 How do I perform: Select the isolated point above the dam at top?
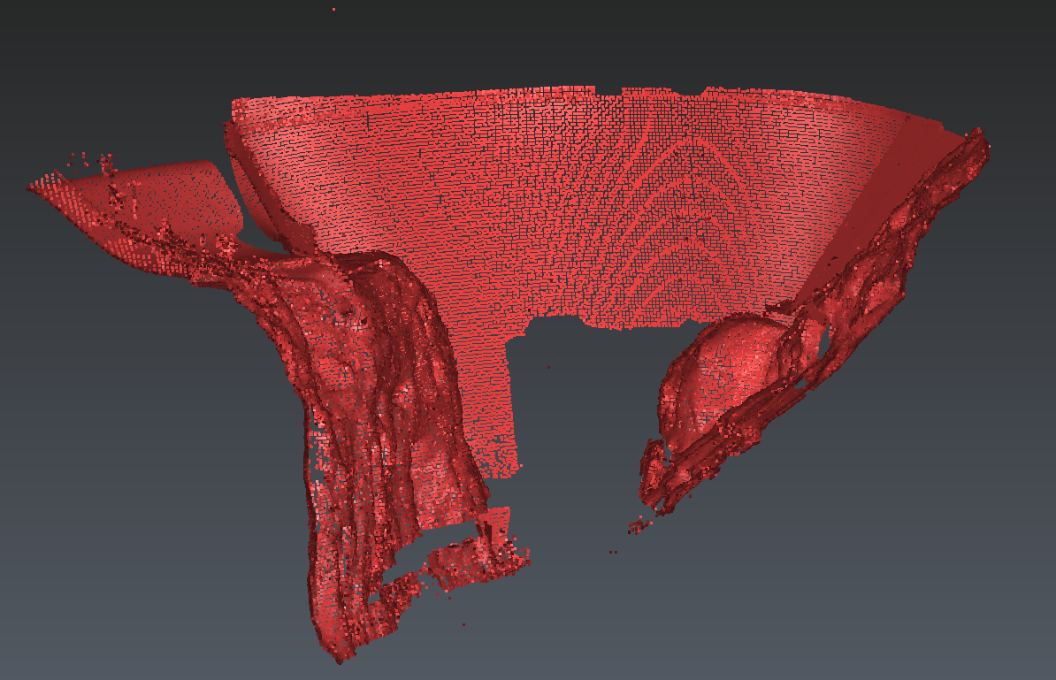pyautogui.click(x=333, y=9)
